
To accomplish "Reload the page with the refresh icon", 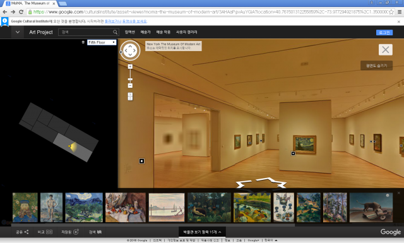I will pyautogui.click(x=21, y=12).
